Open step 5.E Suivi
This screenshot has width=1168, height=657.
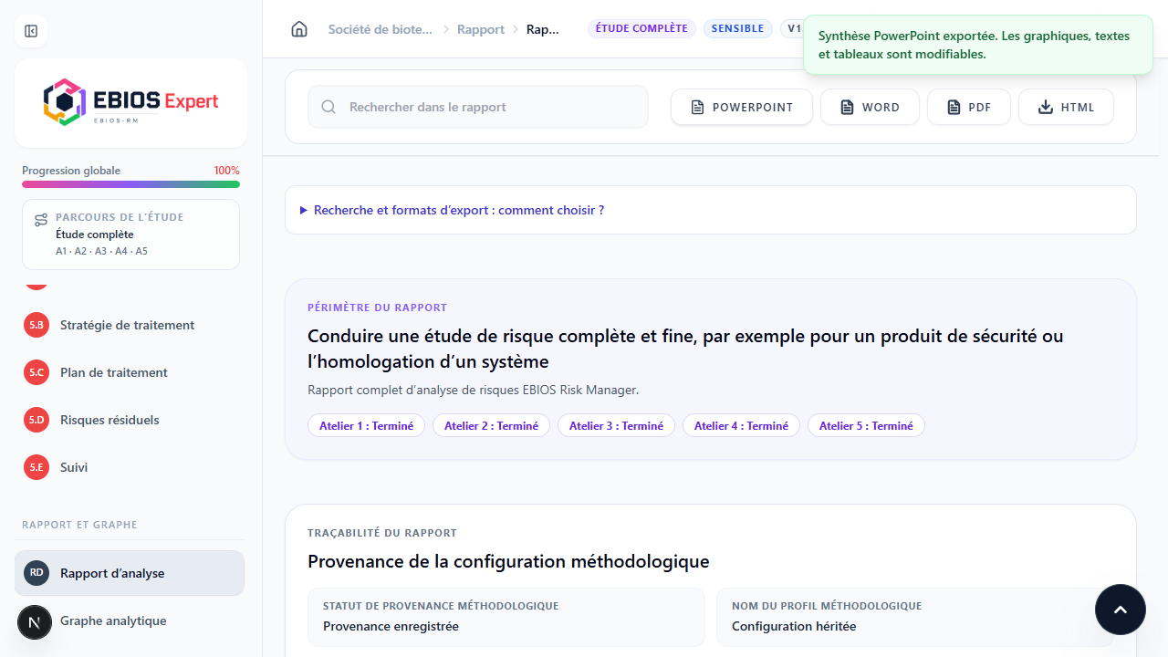click(130, 467)
